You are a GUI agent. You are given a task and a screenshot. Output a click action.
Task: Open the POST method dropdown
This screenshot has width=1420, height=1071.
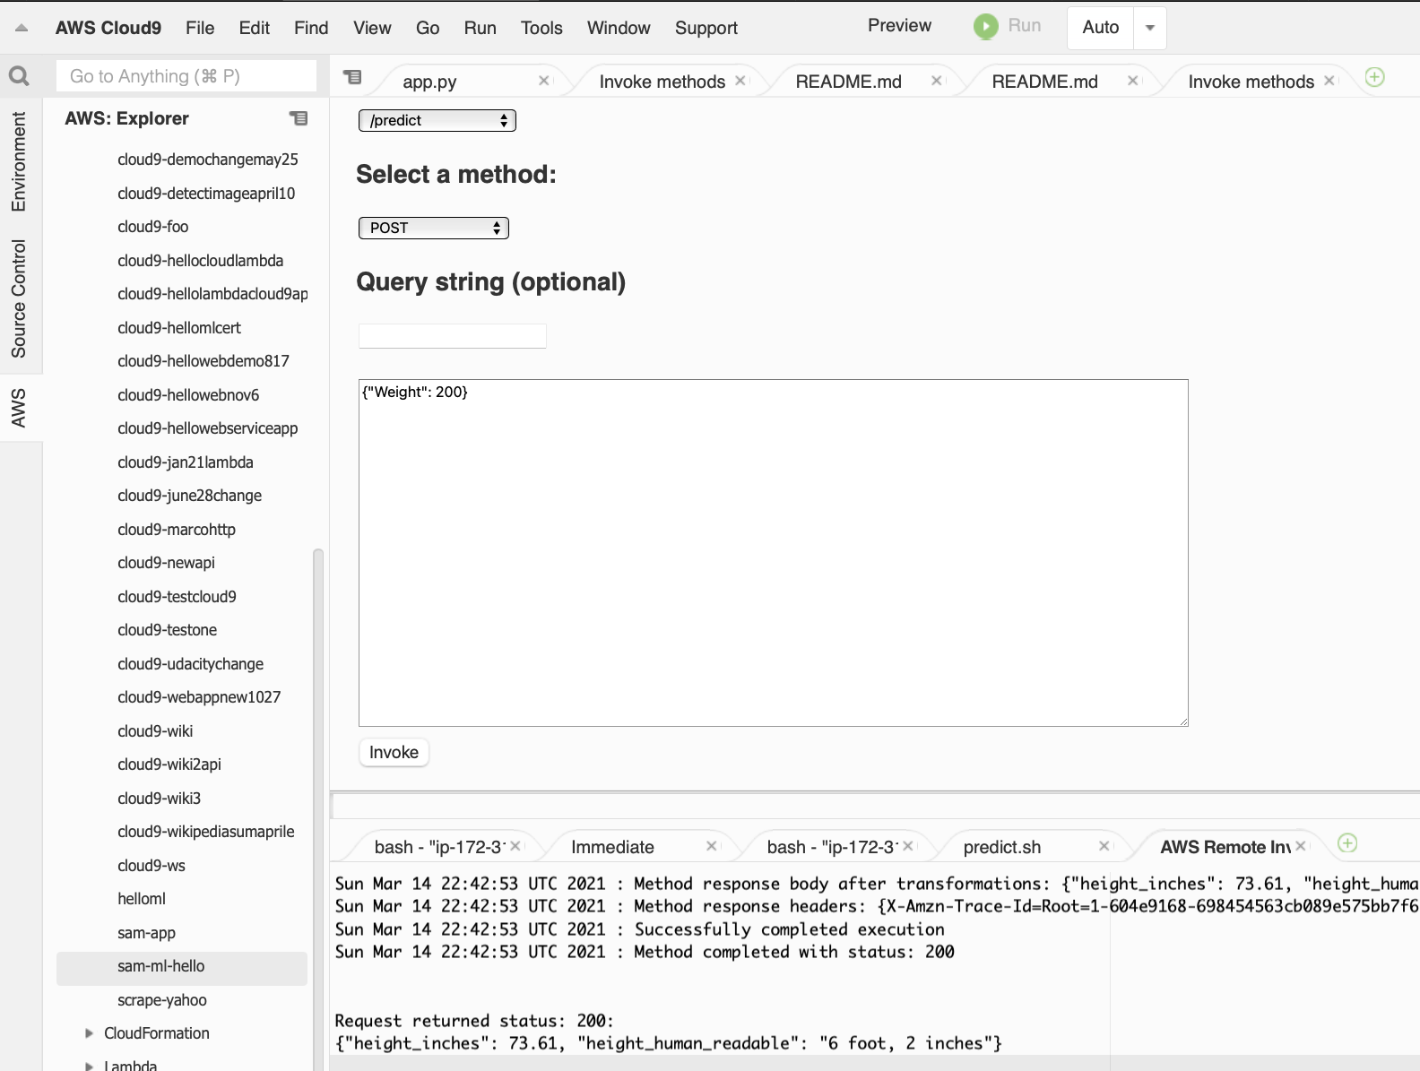(x=433, y=228)
